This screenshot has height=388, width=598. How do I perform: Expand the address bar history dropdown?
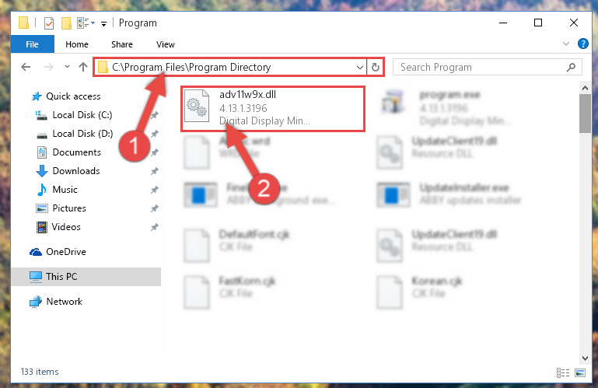click(359, 67)
